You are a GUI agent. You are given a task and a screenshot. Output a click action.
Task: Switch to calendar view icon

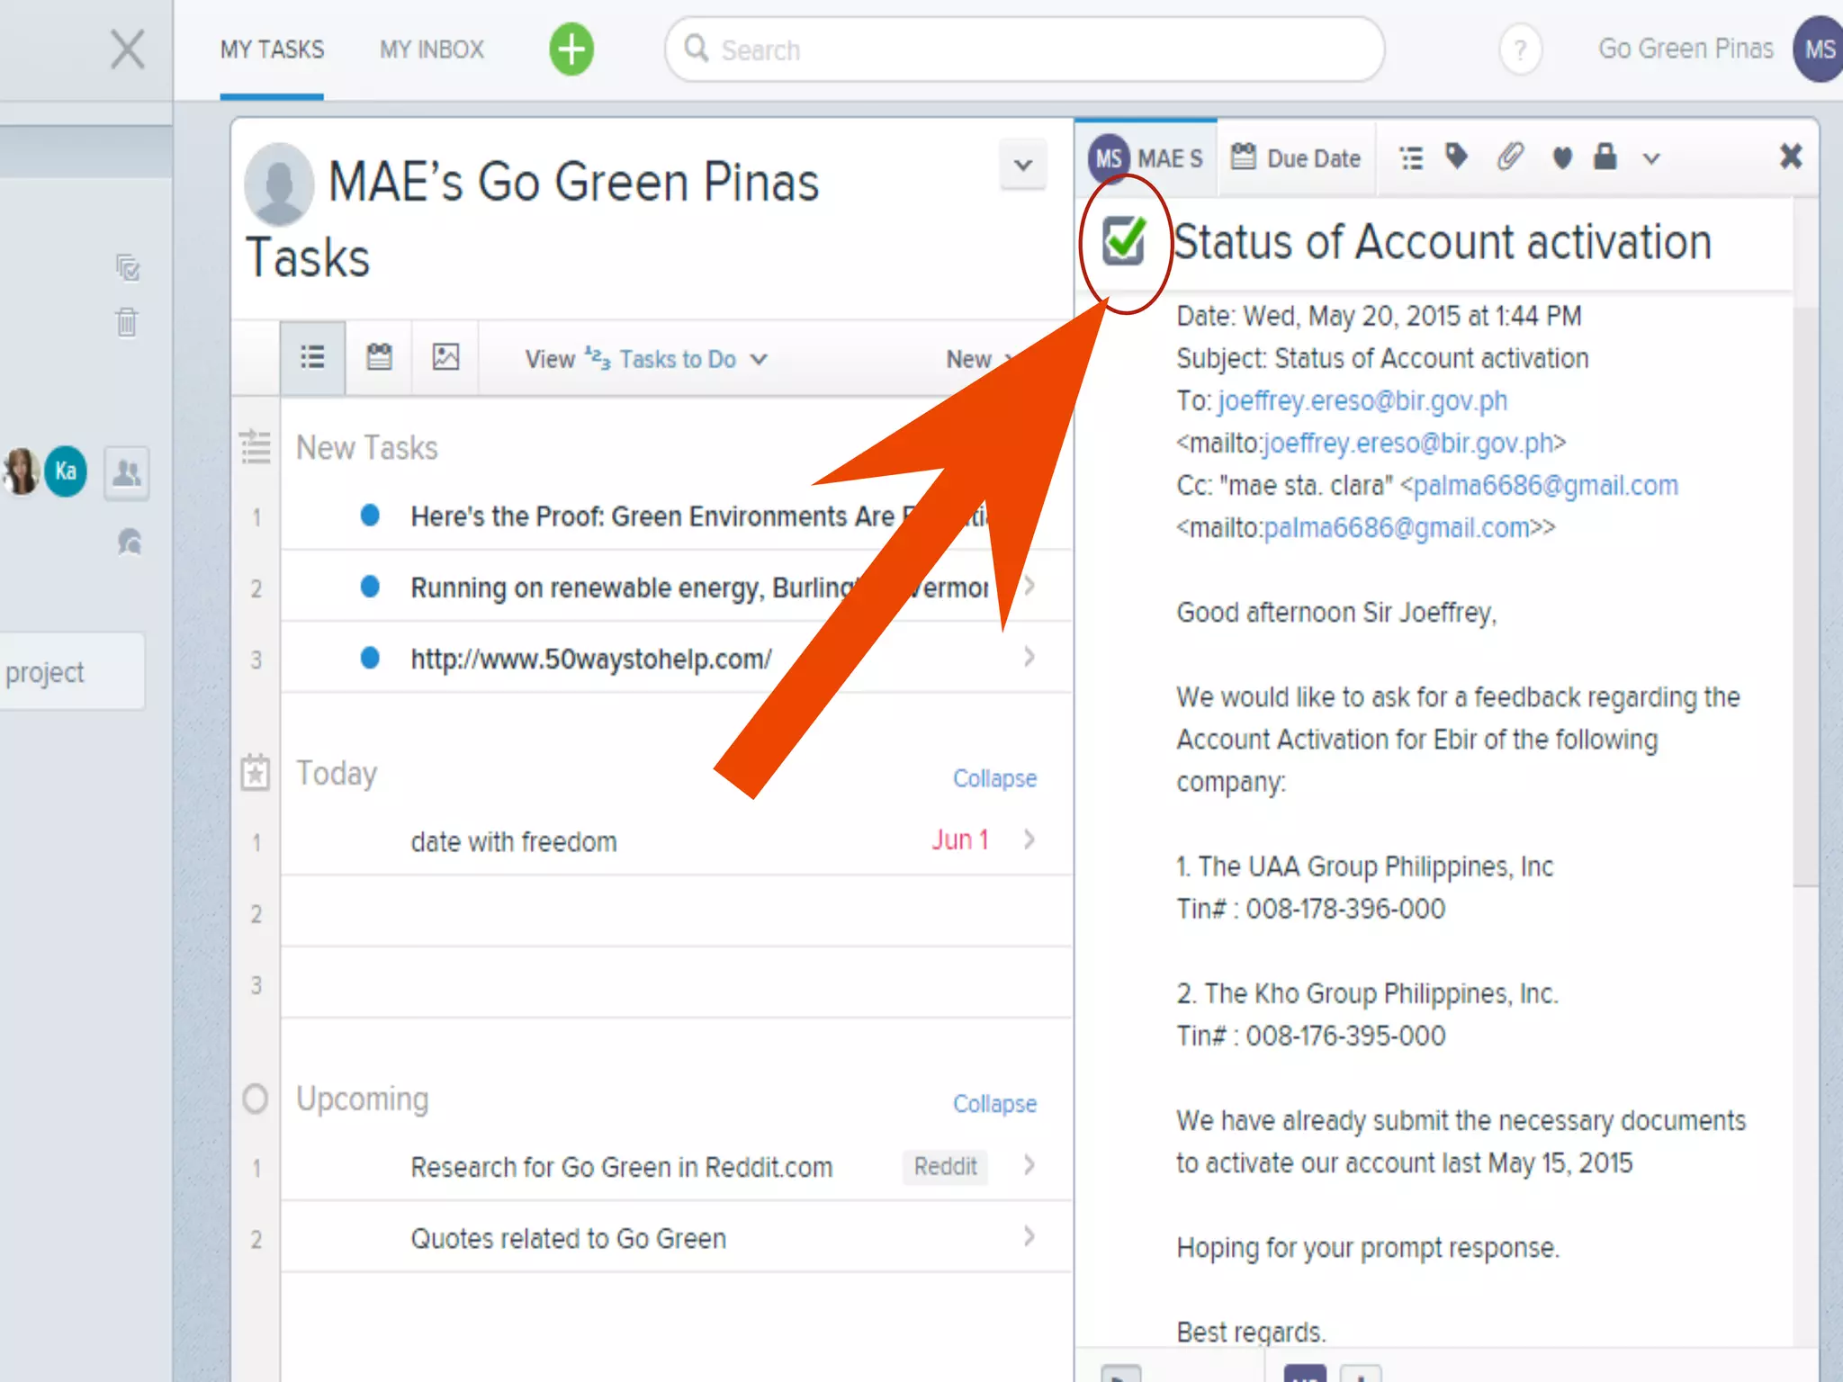point(379,357)
